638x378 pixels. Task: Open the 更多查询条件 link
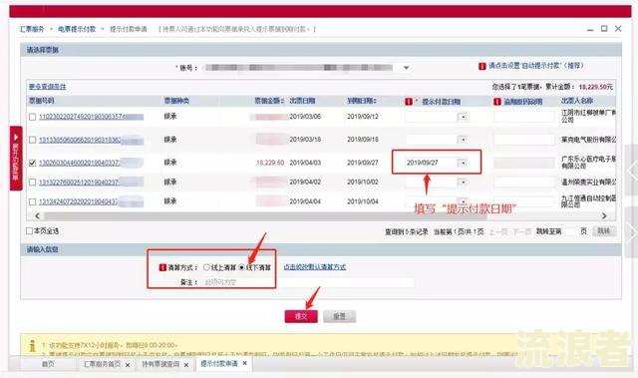pos(47,87)
